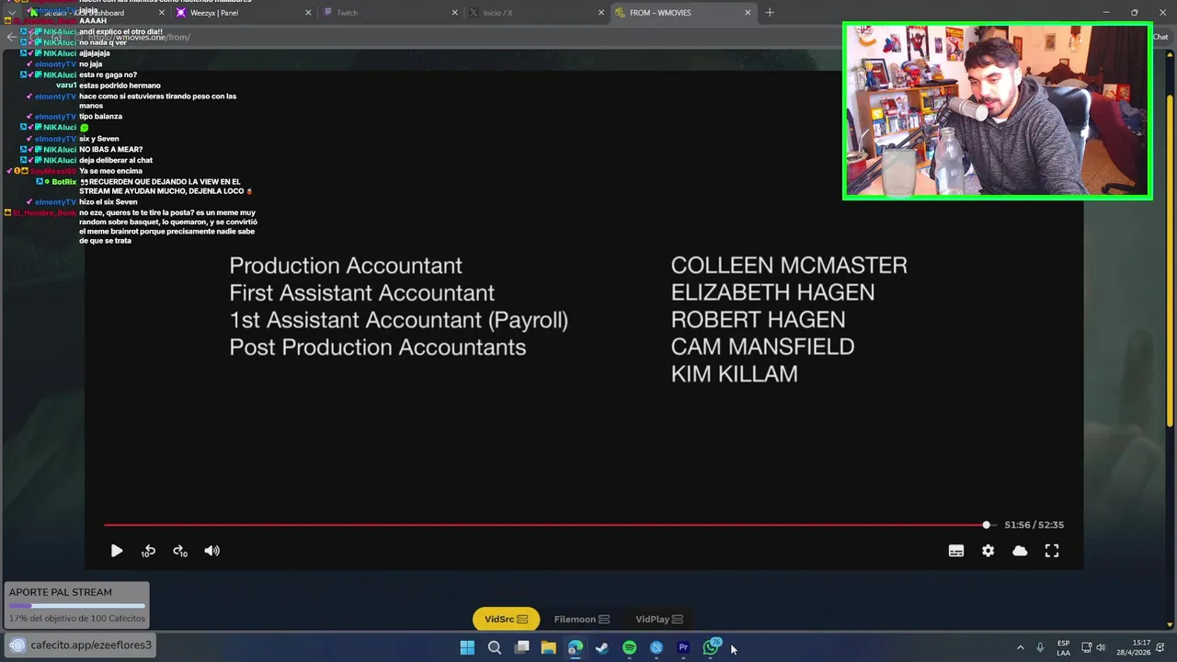Click credit name COLLEEN MCMASTER
The width and height of the screenshot is (1177, 662).
[x=789, y=265]
